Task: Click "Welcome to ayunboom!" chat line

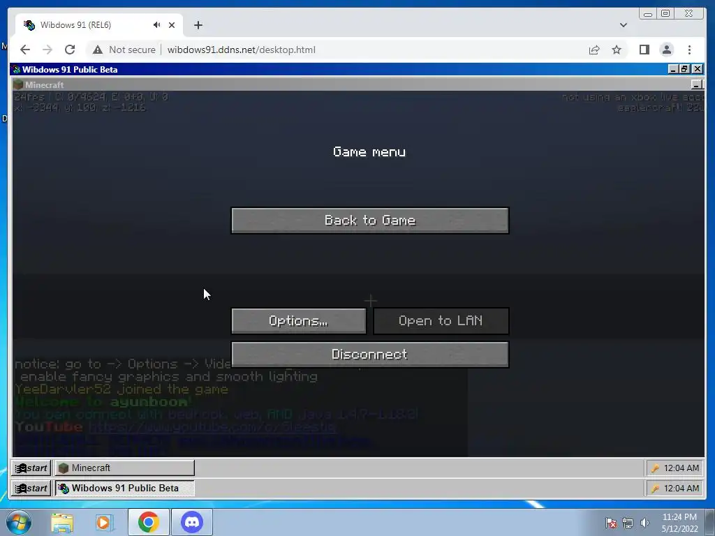Action: pyautogui.click(x=104, y=402)
